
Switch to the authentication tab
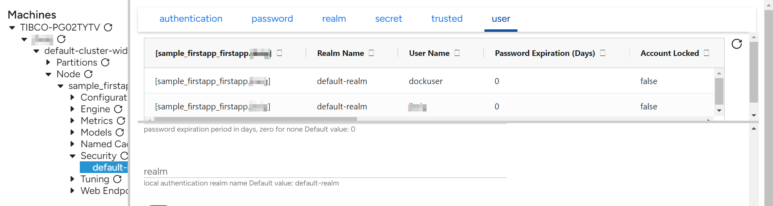coord(191,19)
